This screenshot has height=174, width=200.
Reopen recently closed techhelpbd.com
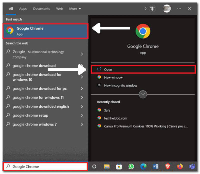click(143, 118)
